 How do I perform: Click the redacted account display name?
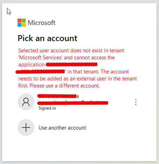(x=58, y=96)
